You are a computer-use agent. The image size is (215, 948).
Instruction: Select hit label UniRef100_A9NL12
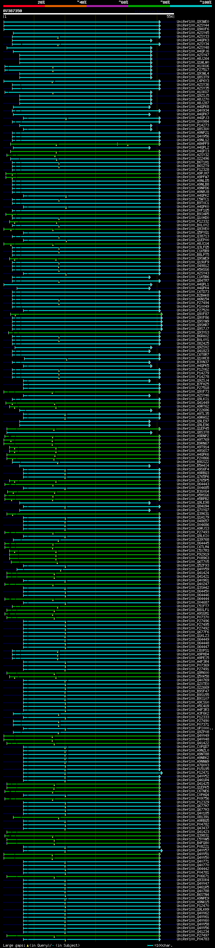pyautogui.click(x=193, y=140)
